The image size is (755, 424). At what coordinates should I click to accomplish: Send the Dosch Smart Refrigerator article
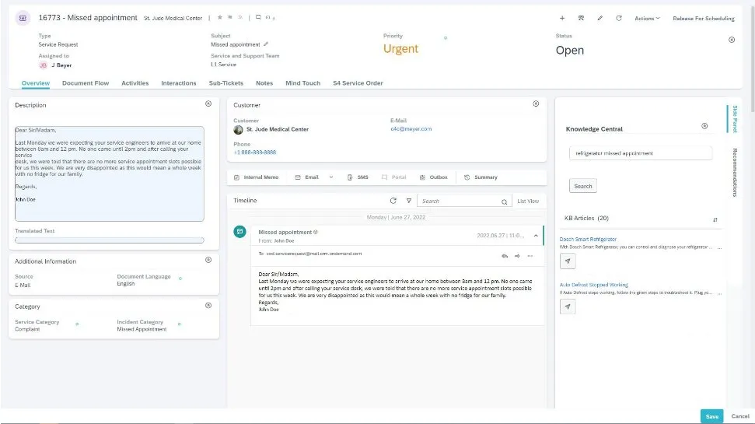coord(568,261)
